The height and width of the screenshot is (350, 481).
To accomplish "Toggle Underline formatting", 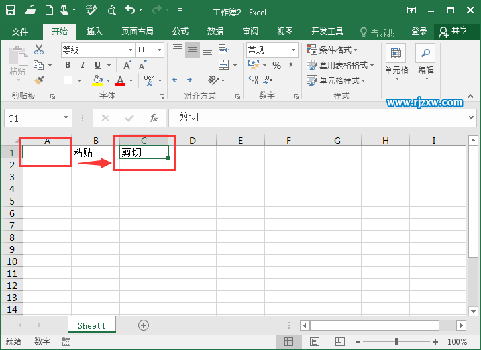I will (97, 65).
